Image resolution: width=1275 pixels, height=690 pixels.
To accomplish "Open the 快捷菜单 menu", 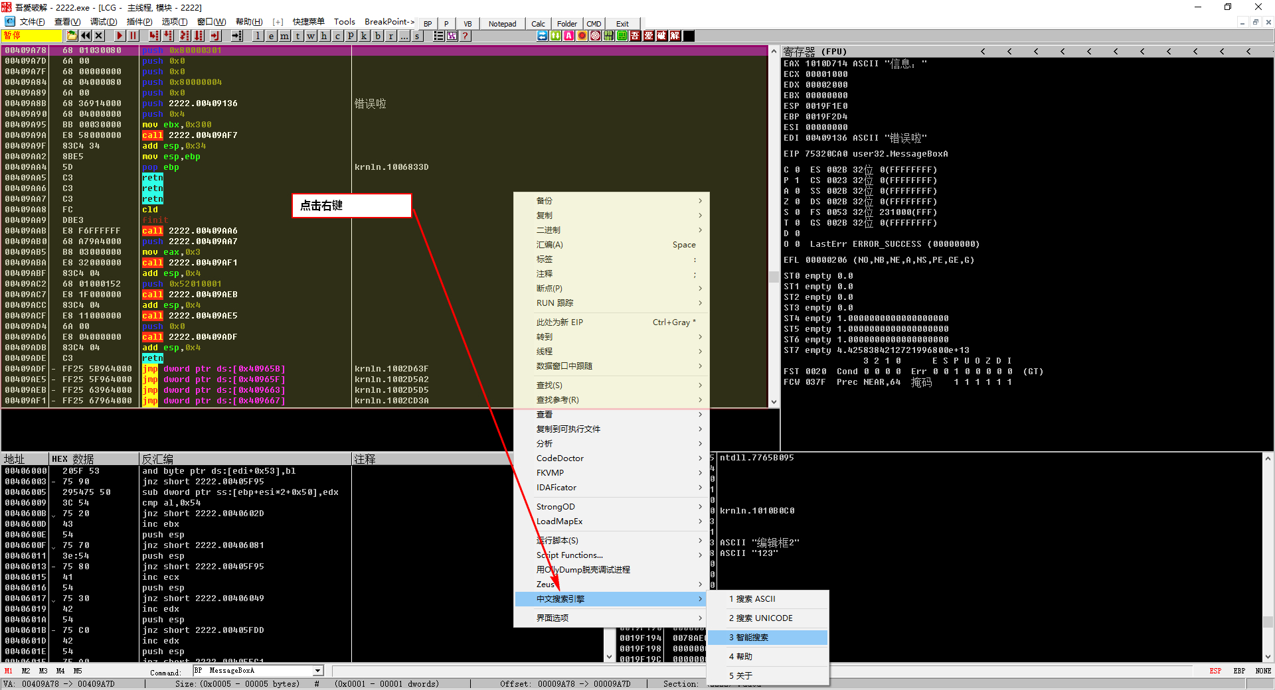I will click(x=309, y=22).
